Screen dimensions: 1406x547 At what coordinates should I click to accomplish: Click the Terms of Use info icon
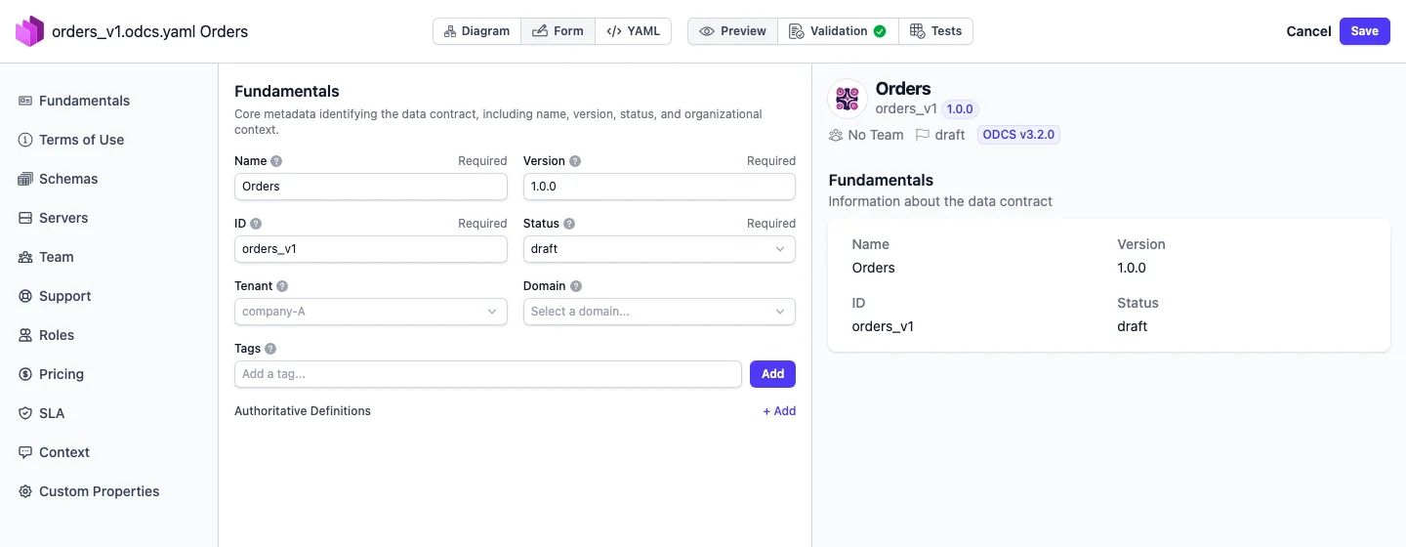click(x=25, y=140)
